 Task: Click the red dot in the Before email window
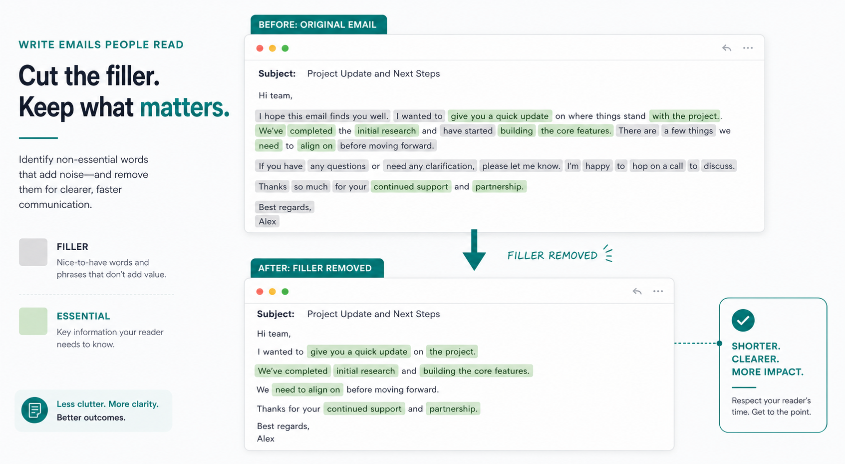260,48
